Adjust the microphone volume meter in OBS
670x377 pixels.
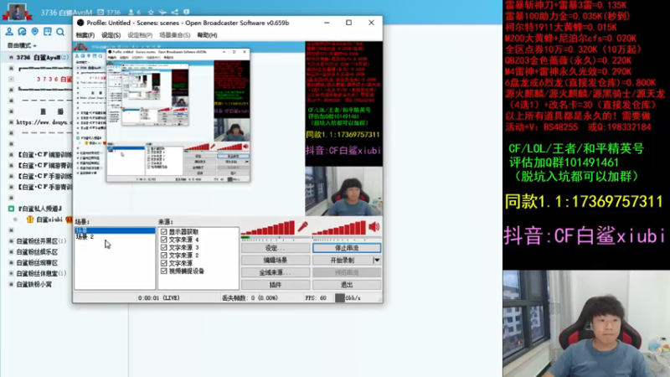(268, 230)
